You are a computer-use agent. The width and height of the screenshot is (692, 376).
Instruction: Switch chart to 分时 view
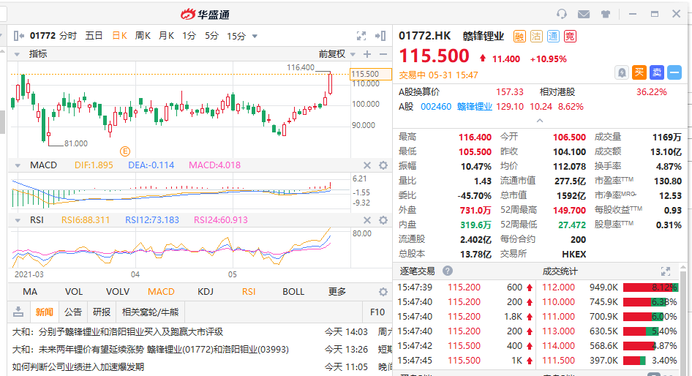click(x=68, y=36)
